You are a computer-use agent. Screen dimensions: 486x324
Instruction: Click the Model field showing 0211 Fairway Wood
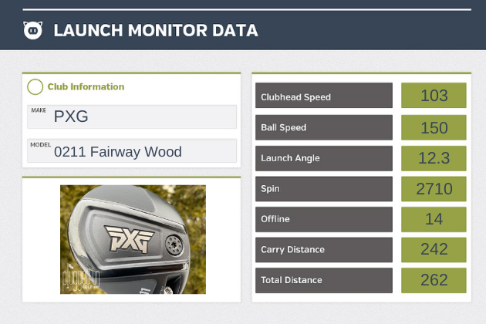pyautogui.click(x=132, y=151)
